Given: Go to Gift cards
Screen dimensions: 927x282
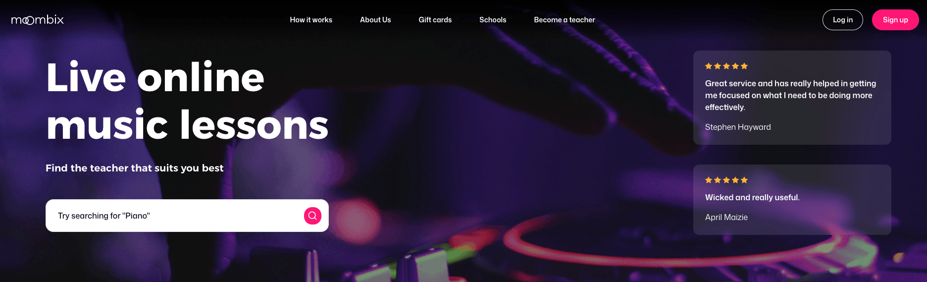Looking at the screenshot, I should [x=435, y=20].
